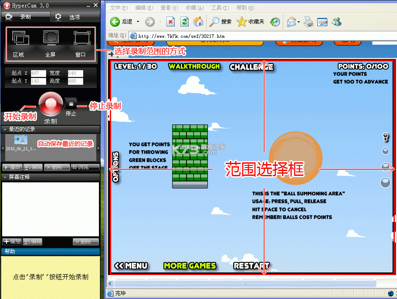The width and height of the screenshot is (397, 299).
Task: Click MORE GAMES in the game
Action: pyautogui.click(x=190, y=265)
